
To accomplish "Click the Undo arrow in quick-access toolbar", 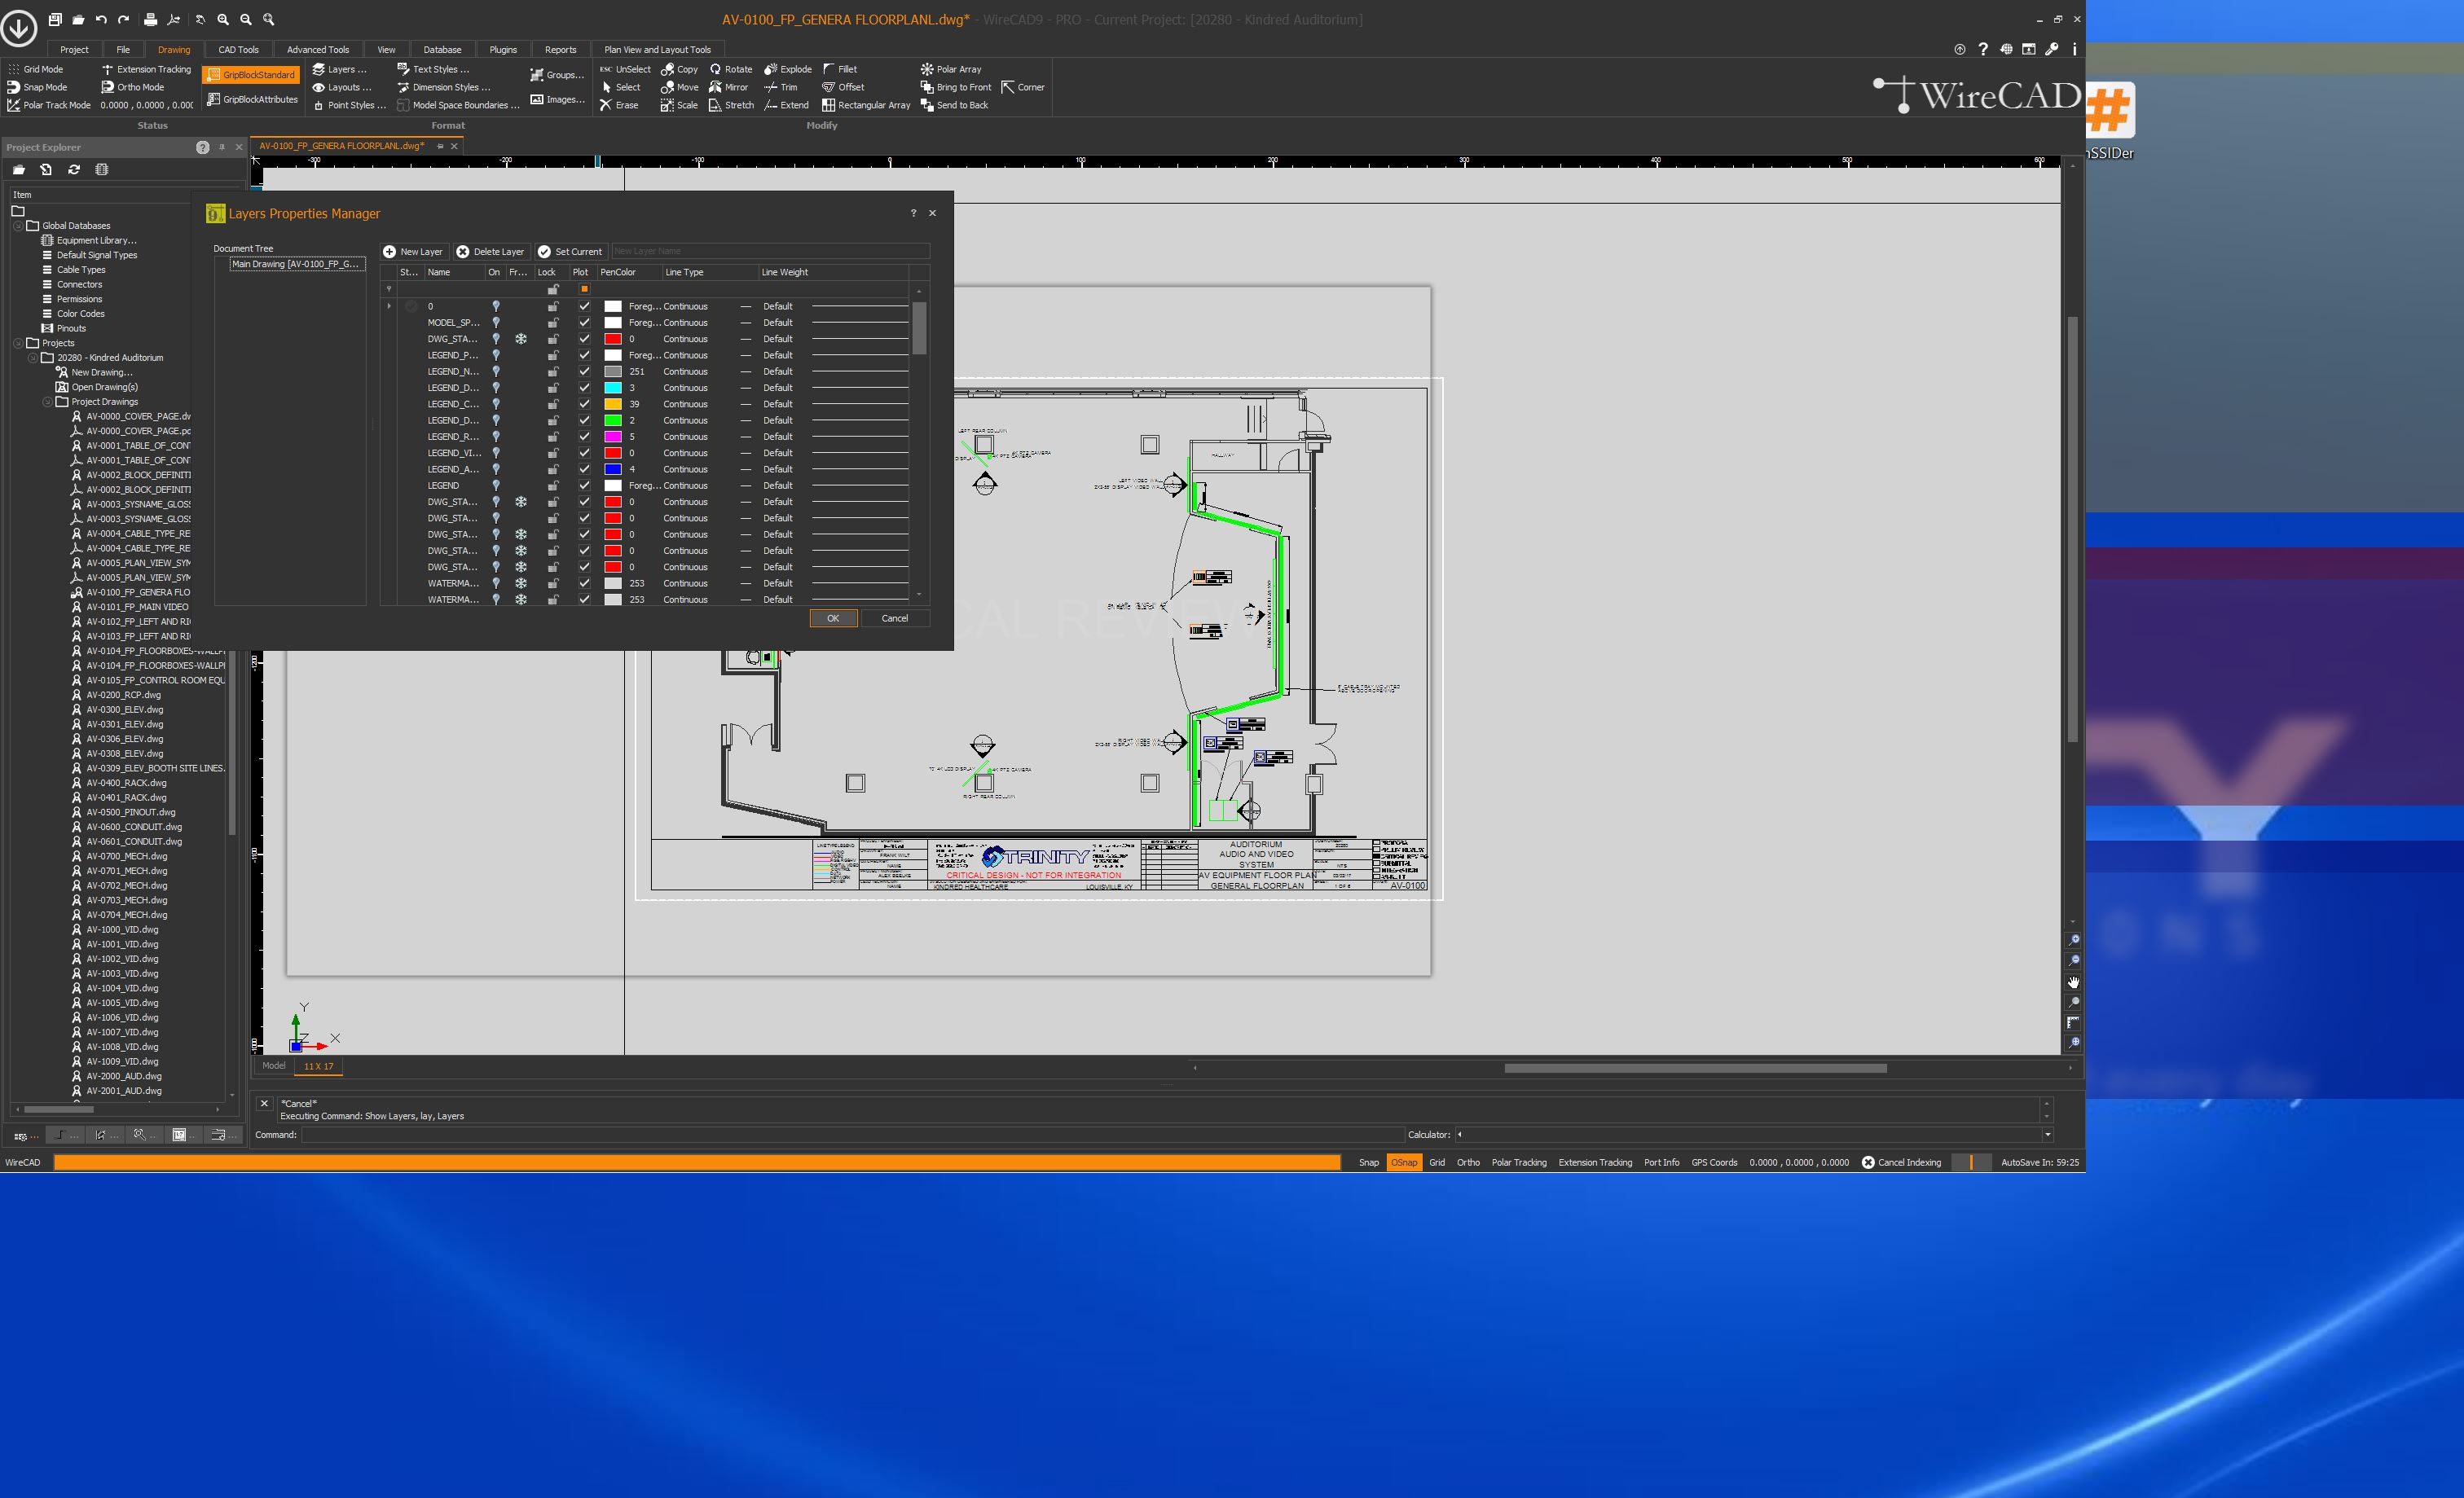I will coord(101,19).
